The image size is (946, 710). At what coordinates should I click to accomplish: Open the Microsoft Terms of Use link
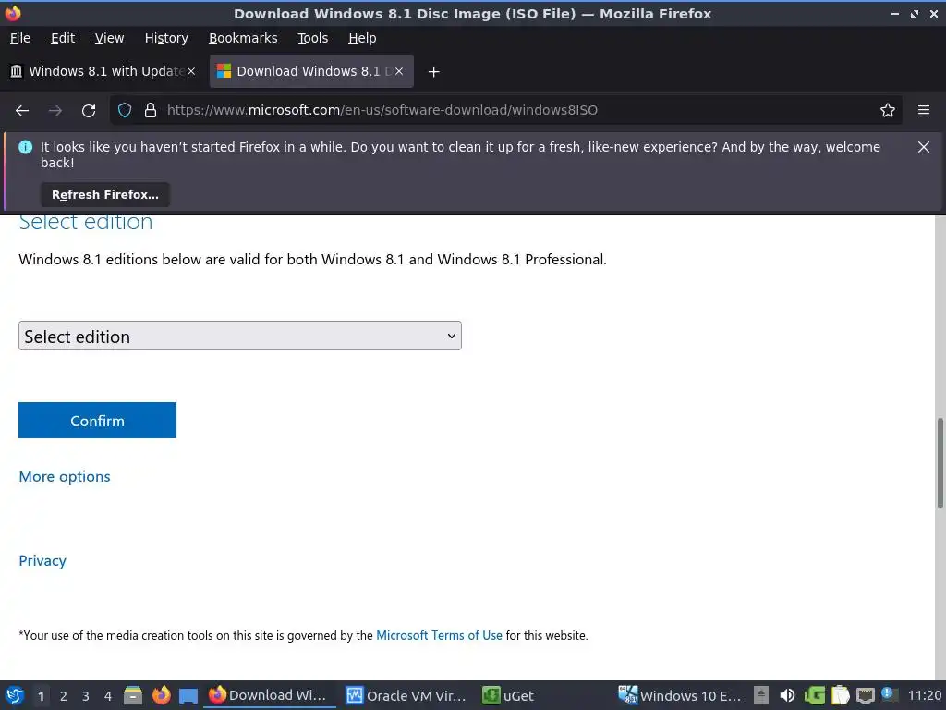point(439,635)
